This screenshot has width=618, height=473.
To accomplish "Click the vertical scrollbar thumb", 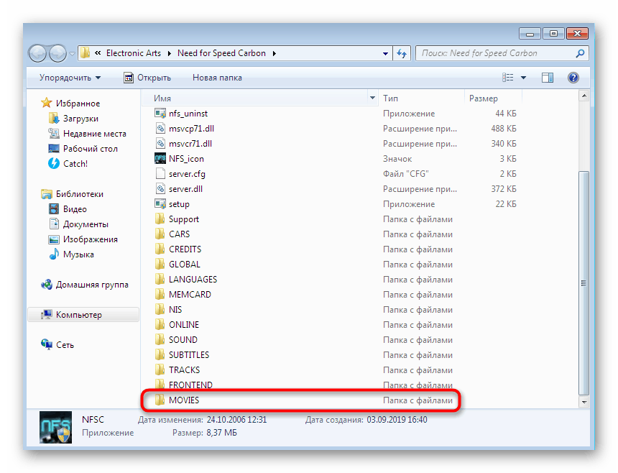I will coord(584,283).
